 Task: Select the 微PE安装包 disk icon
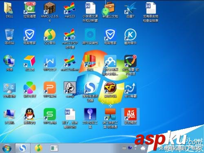(90, 35)
